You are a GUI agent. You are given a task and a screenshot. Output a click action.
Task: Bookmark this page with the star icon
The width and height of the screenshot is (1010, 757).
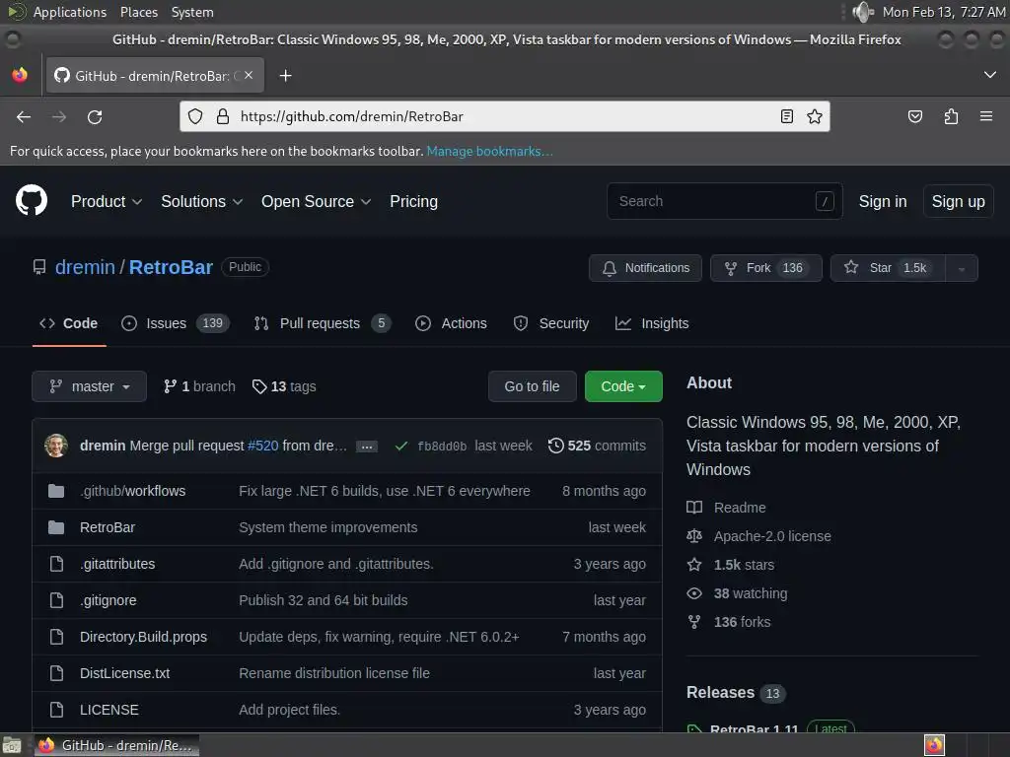pyautogui.click(x=814, y=116)
